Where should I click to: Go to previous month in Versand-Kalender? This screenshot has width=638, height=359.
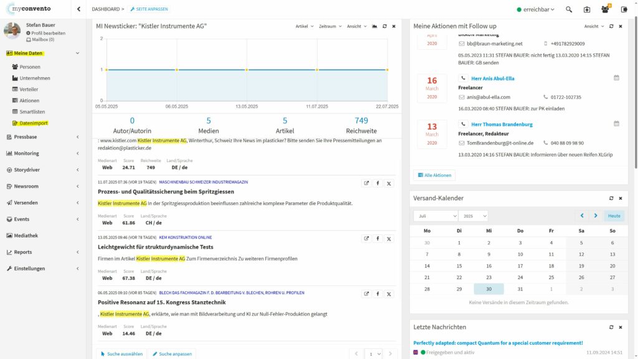pyautogui.click(x=582, y=216)
